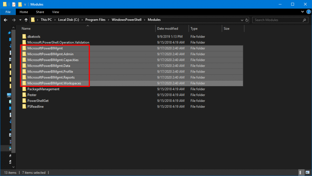
Task: Go forward with the forward arrow
Action: 14,20
